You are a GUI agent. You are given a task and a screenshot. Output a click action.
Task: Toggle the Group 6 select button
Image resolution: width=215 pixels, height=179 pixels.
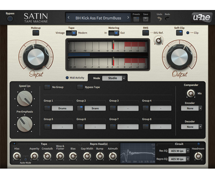(80, 127)
